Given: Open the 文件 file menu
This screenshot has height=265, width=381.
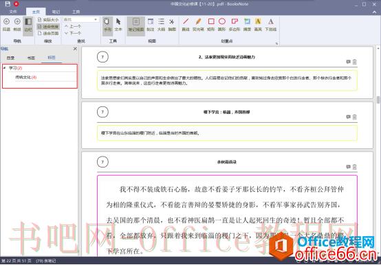Looking at the screenshot, I should click(13, 12).
